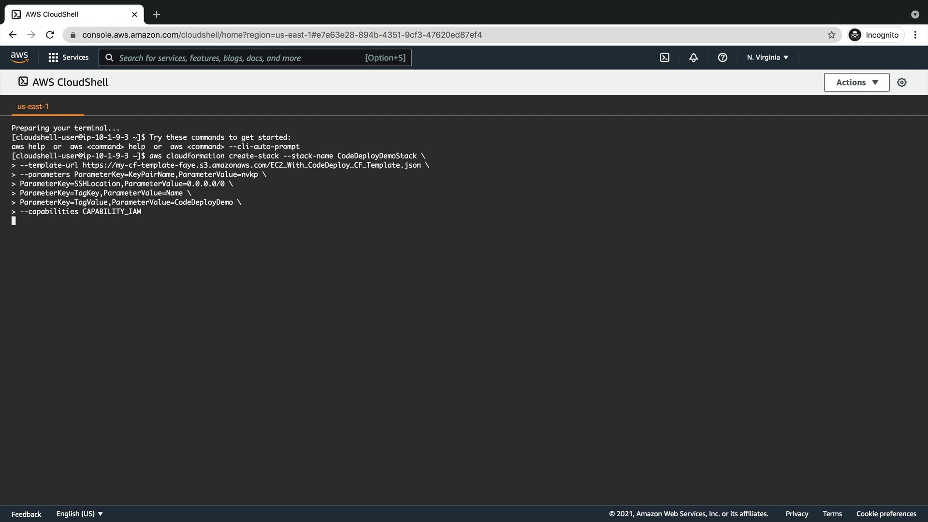This screenshot has height=522, width=928.
Task: Click the AWS logo home icon
Action: [19, 57]
